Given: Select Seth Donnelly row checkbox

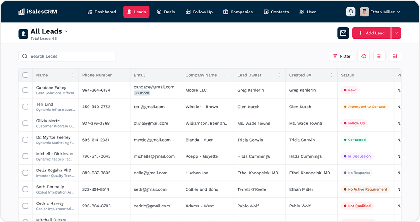Looking at the screenshot, I should click(x=25, y=189).
